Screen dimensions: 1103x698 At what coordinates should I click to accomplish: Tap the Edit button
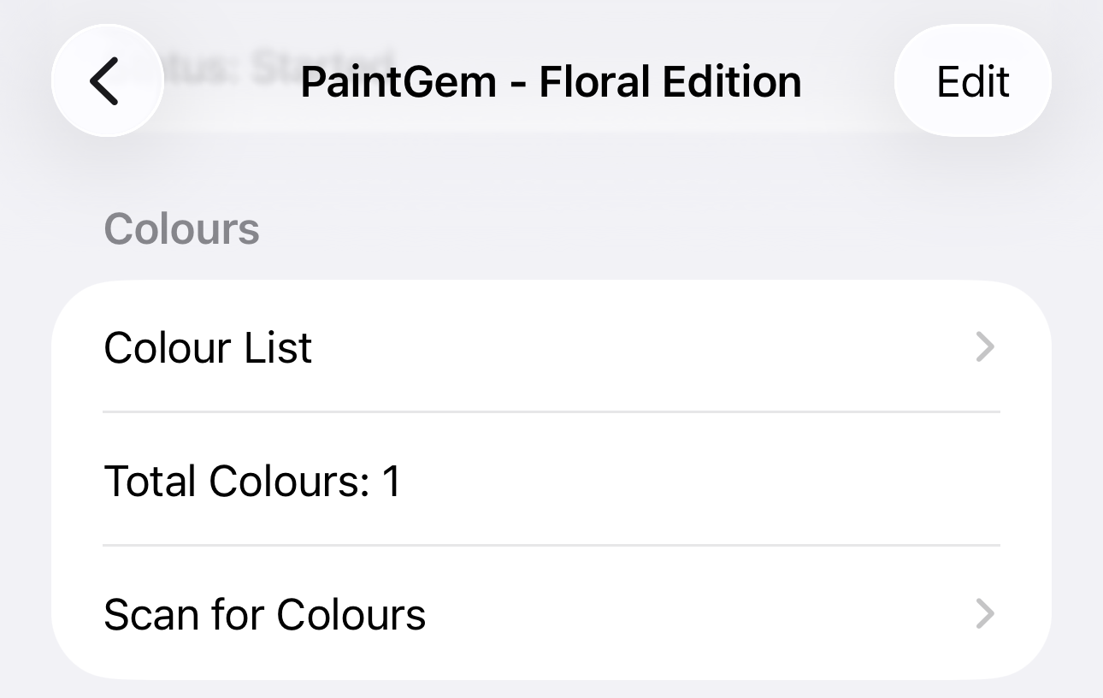tap(972, 81)
